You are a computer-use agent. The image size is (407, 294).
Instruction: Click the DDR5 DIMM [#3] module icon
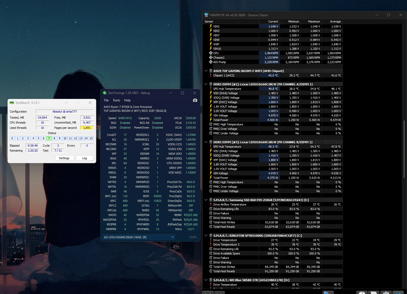[x=211, y=142]
